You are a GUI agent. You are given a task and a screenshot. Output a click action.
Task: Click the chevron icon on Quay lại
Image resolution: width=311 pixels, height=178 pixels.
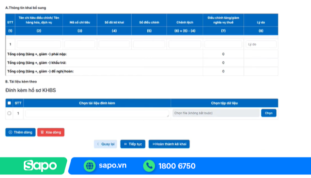point(98,144)
